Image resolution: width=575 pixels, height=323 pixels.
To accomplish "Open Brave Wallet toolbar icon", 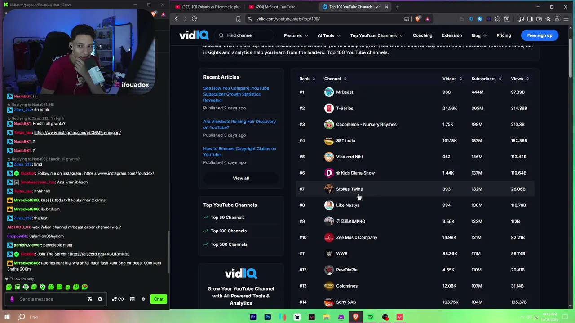I will [539, 19].
